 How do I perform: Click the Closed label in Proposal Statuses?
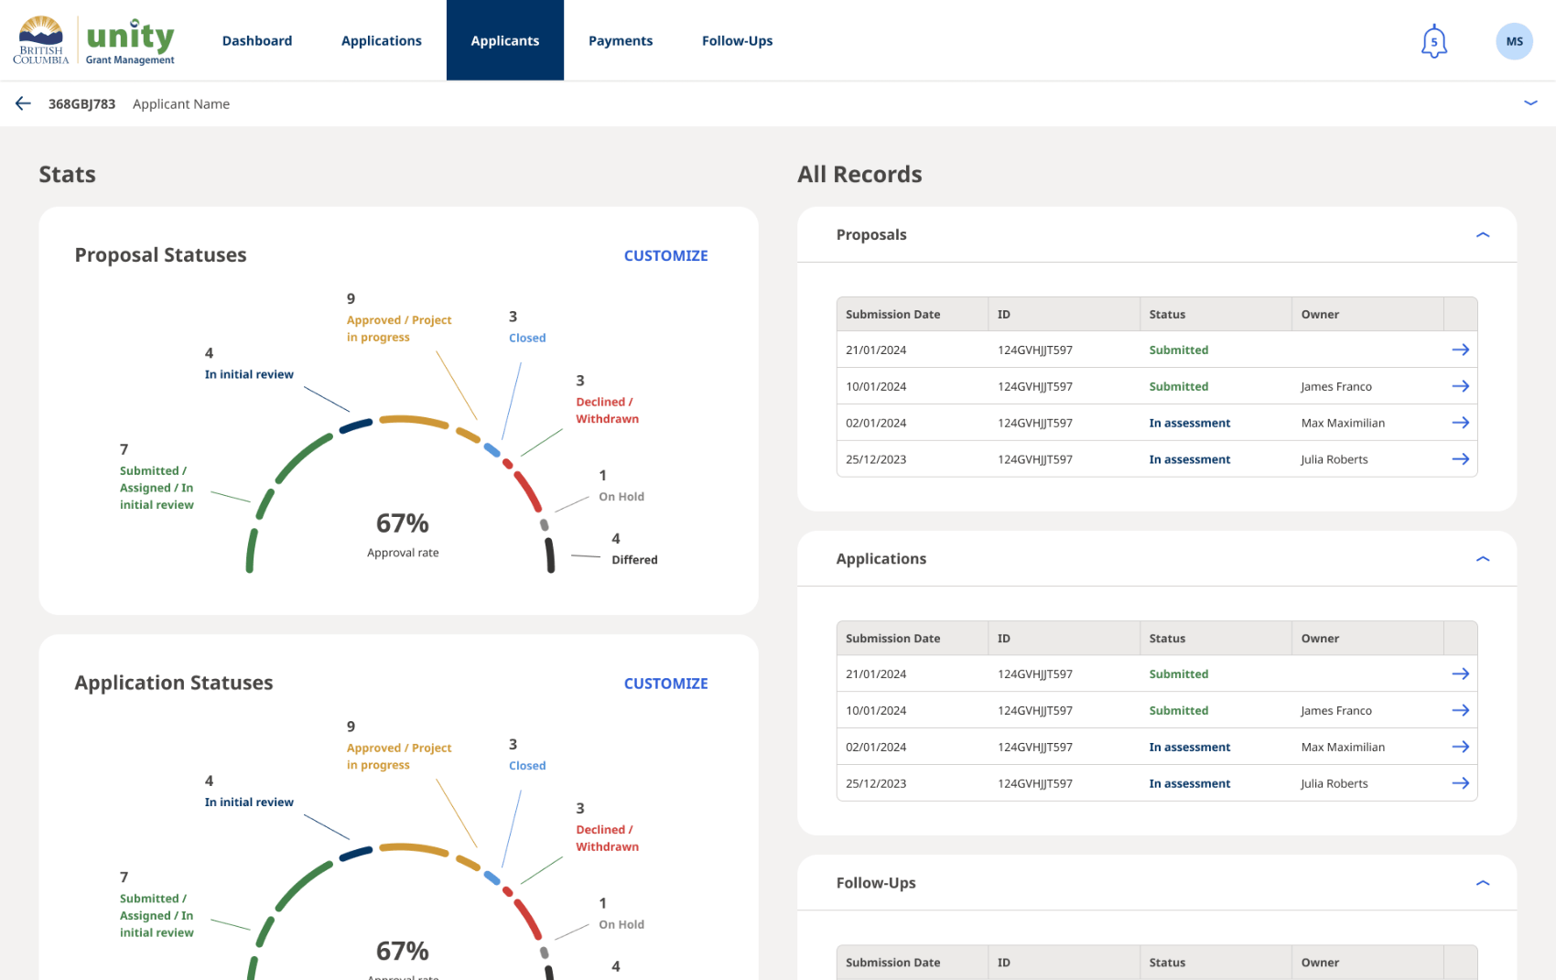tap(527, 338)
